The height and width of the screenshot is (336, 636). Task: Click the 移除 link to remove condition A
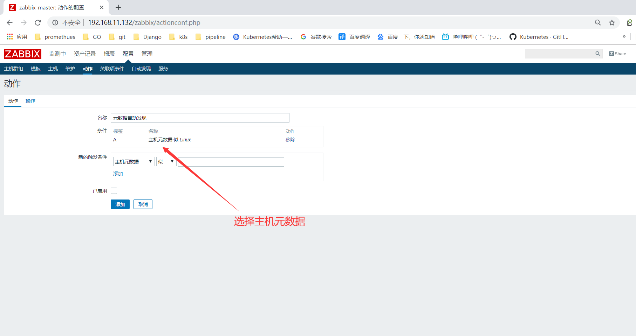coord(290,139)
